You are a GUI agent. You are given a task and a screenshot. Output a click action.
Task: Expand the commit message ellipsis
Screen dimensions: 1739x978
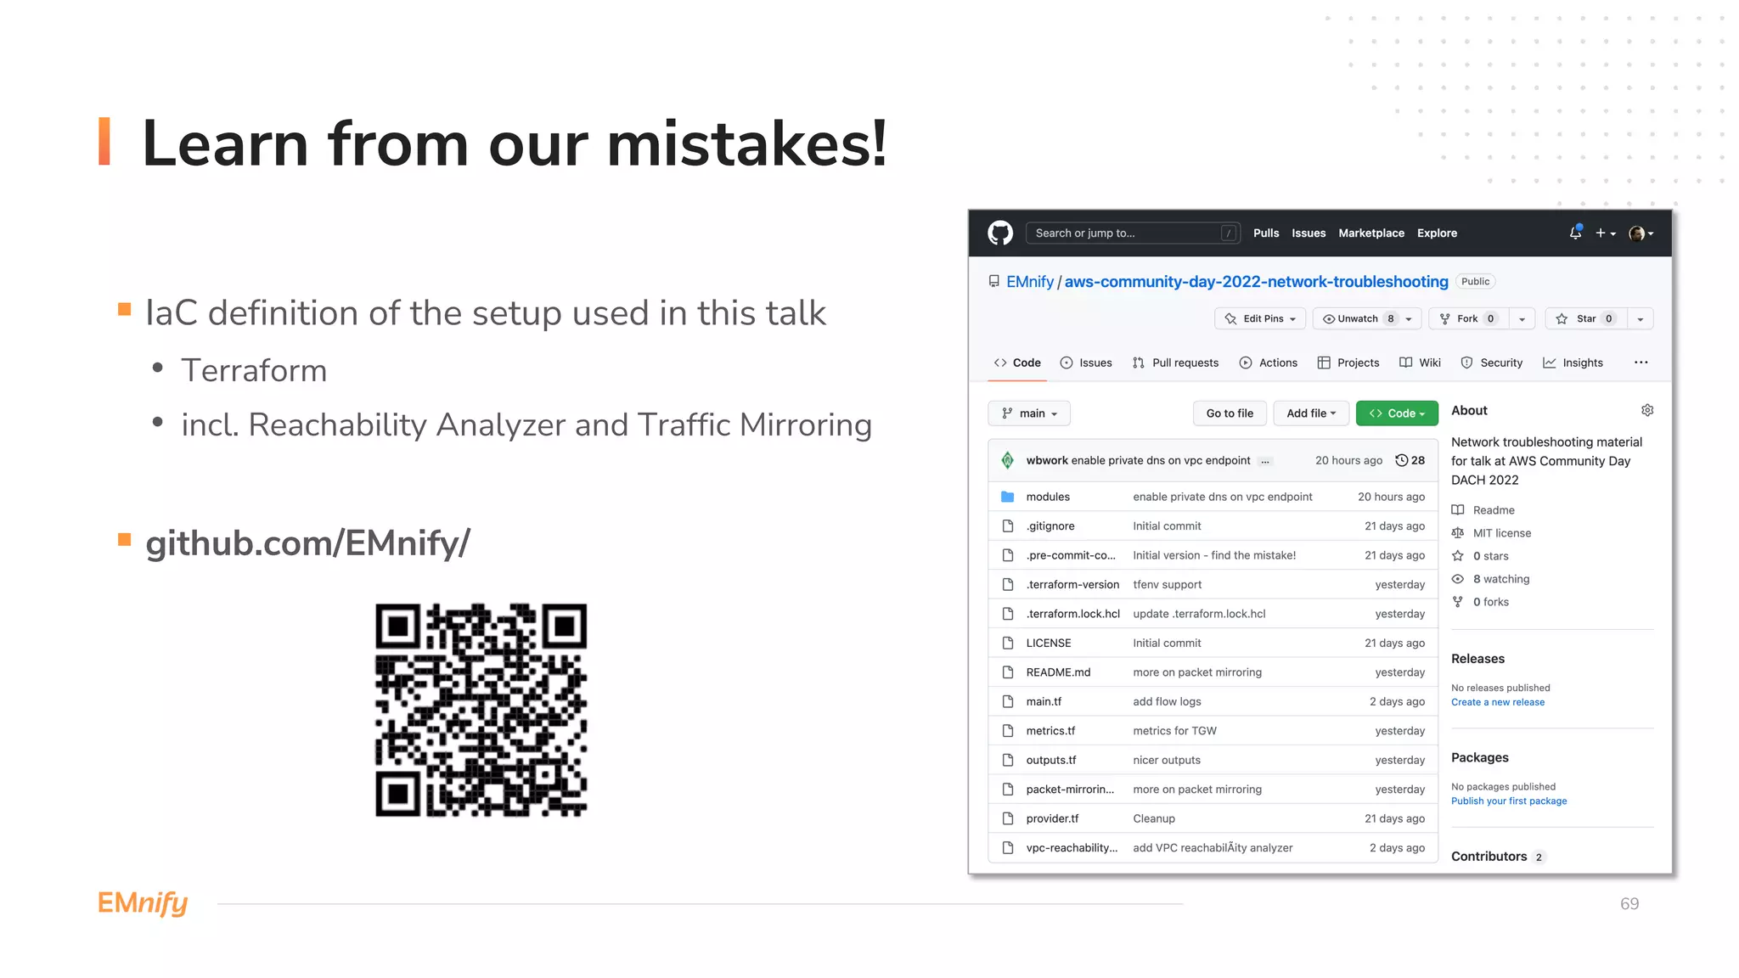[x=1265, y=461]
